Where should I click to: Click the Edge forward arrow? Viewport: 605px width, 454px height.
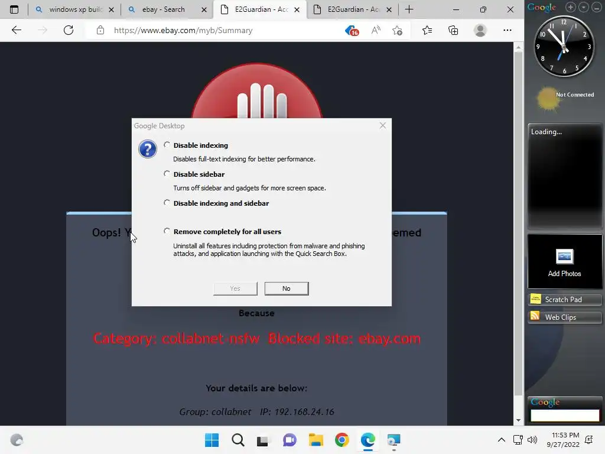(x=43, y=30)
